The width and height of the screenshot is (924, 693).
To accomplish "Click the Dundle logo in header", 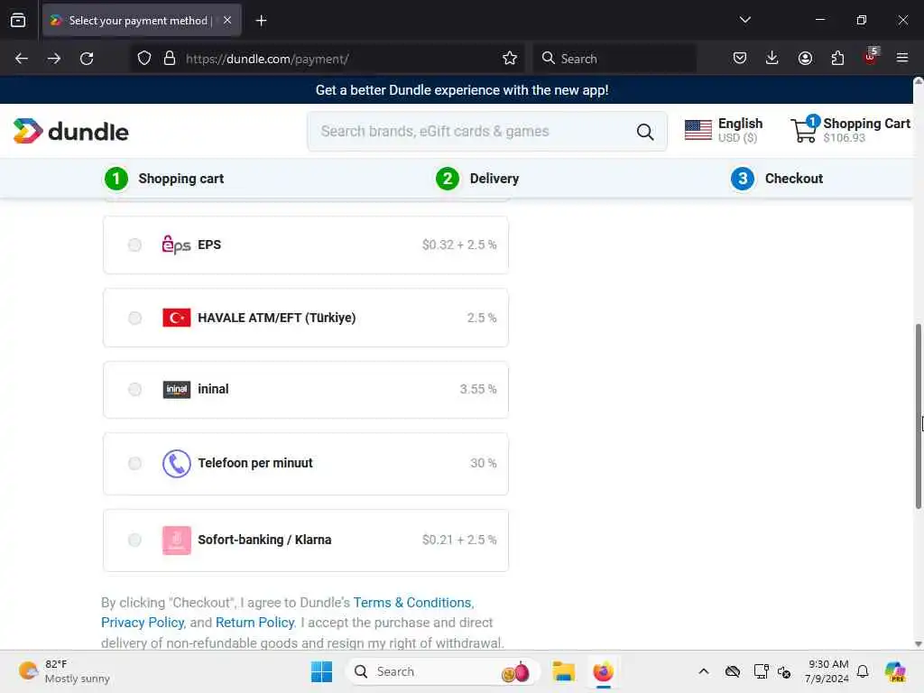I will coord(70,132).
